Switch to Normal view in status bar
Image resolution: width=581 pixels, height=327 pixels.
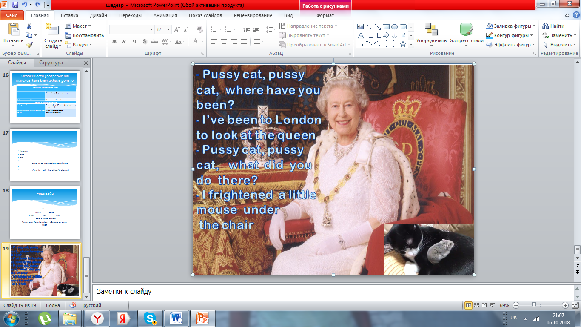[469, 305]
